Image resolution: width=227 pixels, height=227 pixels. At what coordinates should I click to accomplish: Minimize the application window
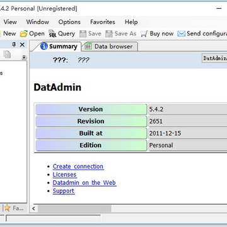[x=219, y=9]
